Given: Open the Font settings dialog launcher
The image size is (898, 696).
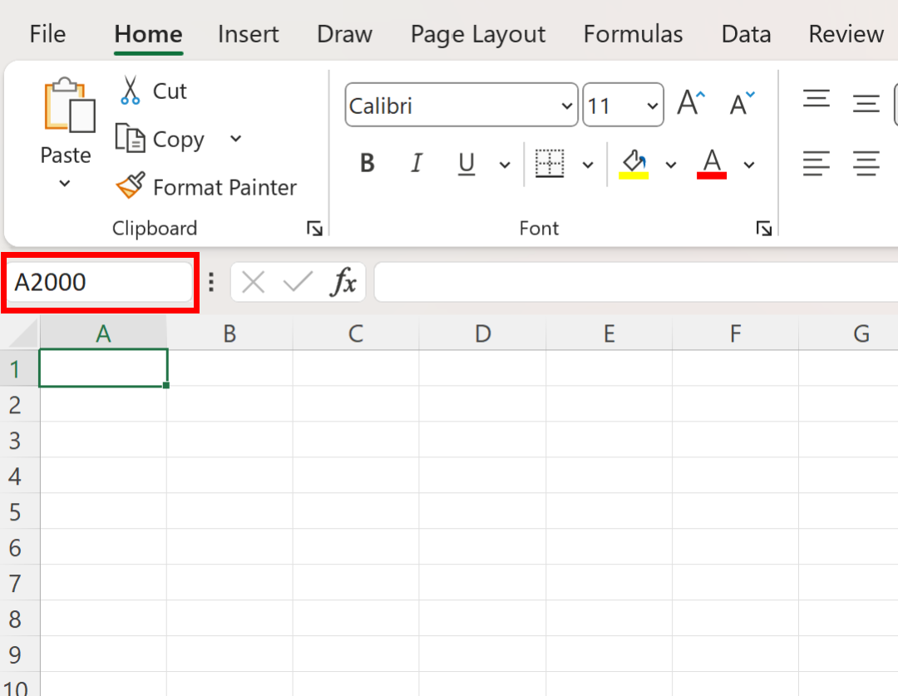Looking at the screenshot, I should [763, 228].
